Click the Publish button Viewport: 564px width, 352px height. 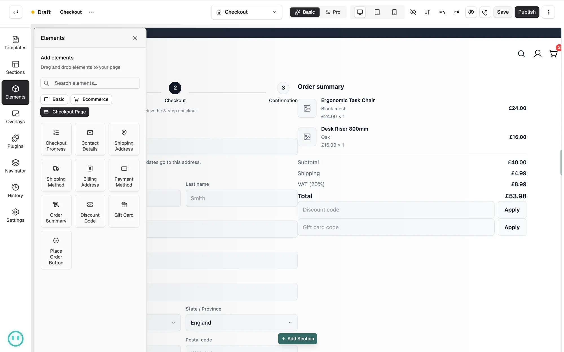[527, 12]
